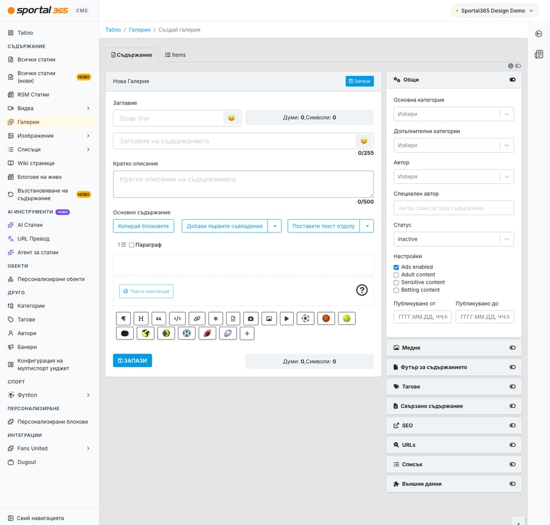Toggle the Общи panel switch
This screenshot has height=525, width=550.
tap(513, 79)
